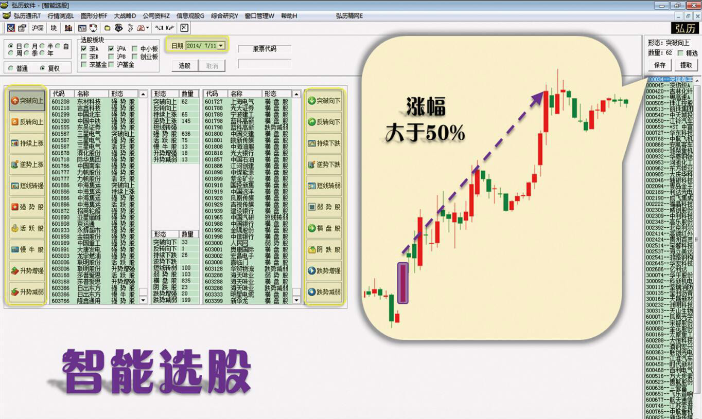The height and width of the screenshot is (419, 702).
Task: Click the left stock list's scroll-down arrow
Action: pos(143,300)
